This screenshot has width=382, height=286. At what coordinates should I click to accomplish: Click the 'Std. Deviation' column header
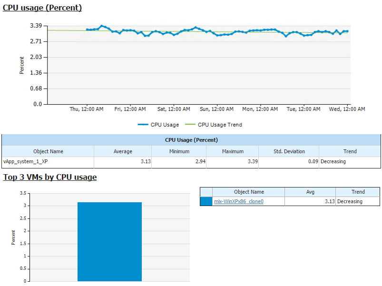[289, 151]
